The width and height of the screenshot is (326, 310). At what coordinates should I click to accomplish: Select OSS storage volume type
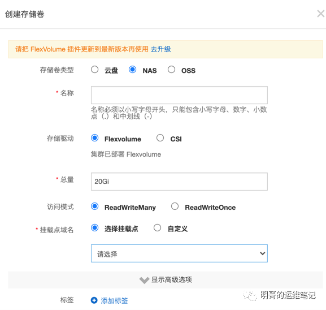(171, 70)
